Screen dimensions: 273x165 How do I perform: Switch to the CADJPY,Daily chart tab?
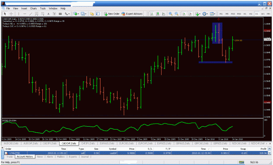[50, 144]
